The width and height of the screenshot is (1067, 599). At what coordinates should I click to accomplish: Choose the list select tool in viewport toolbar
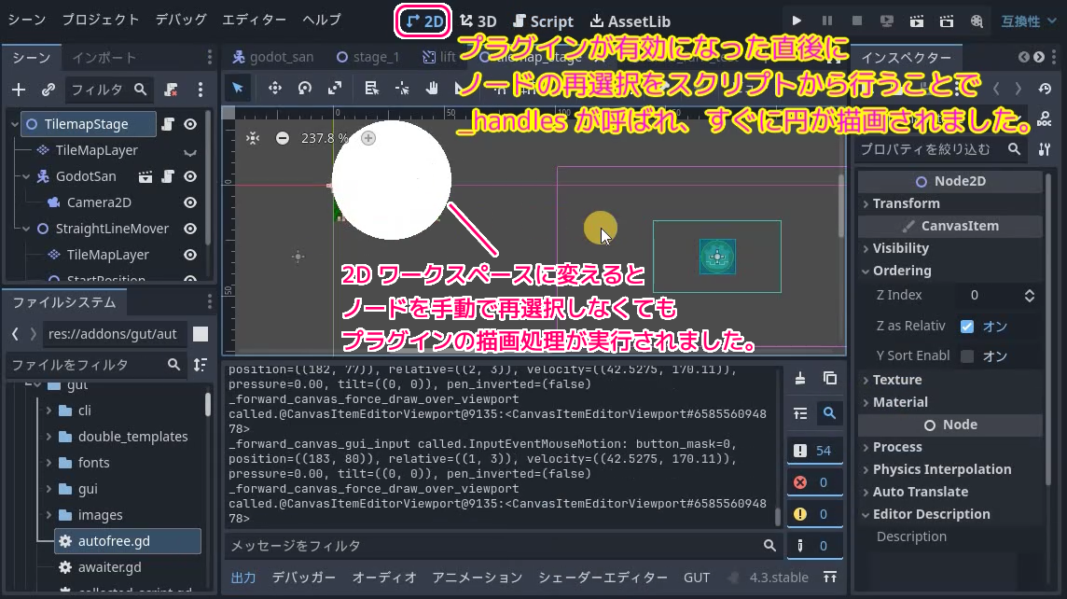point(371,88)
